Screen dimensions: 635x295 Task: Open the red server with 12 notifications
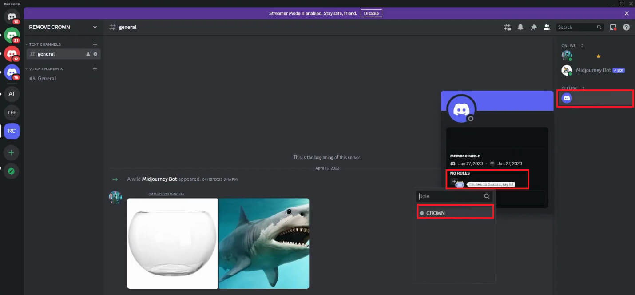point(12,54)
